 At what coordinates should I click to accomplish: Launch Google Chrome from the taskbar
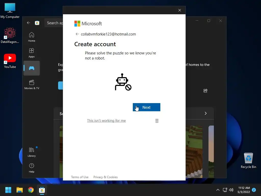31,190
